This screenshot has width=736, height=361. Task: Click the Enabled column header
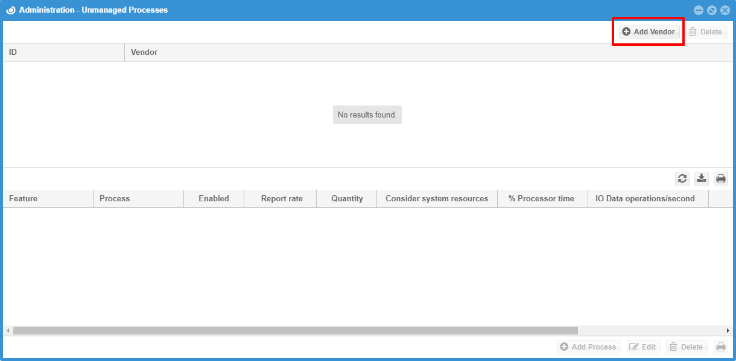(x=214, y=199)
